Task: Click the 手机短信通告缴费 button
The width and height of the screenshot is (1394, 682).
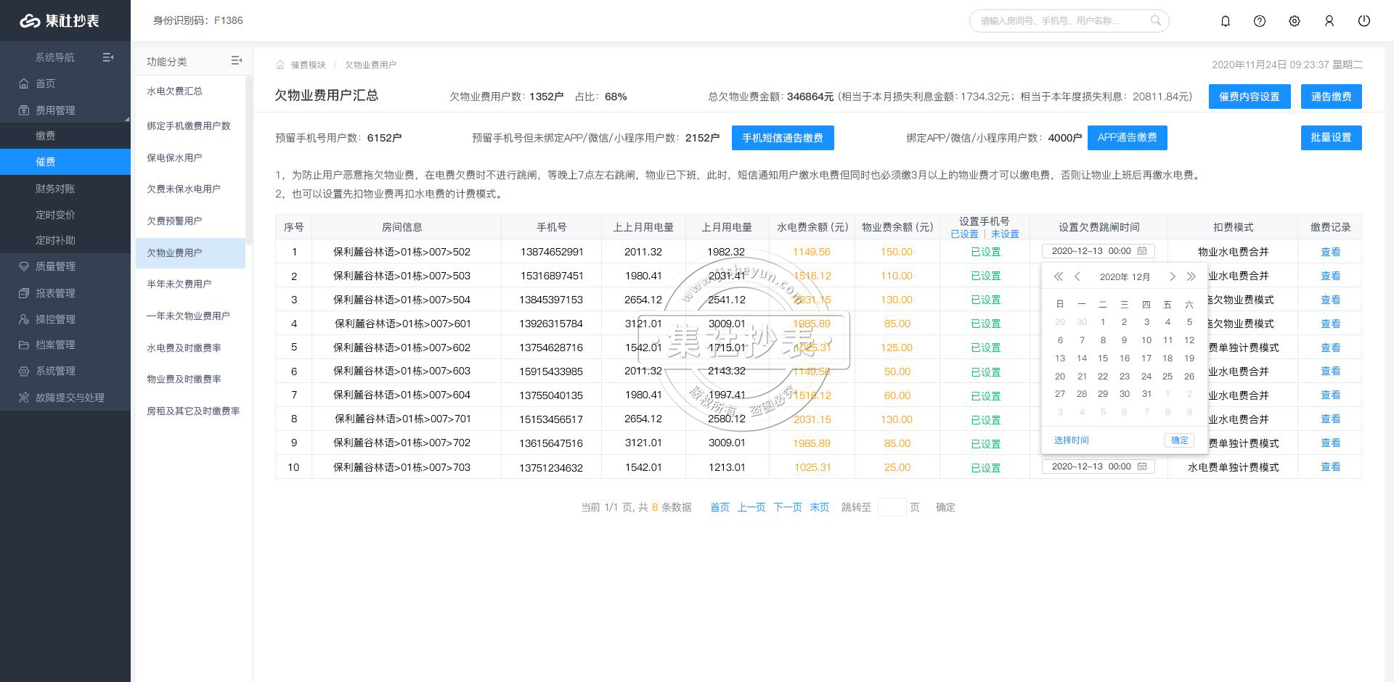Action: click(782, 138)
